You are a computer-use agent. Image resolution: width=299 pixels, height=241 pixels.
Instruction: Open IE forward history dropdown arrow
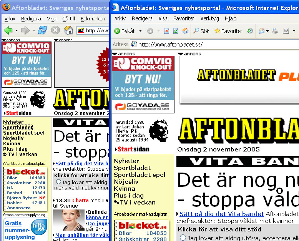click(158, 31)
